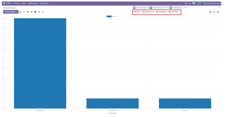Viewport: 226px width, 117px height.
Task: Switch to bar chart mode
Action: (x=20, y=12)
